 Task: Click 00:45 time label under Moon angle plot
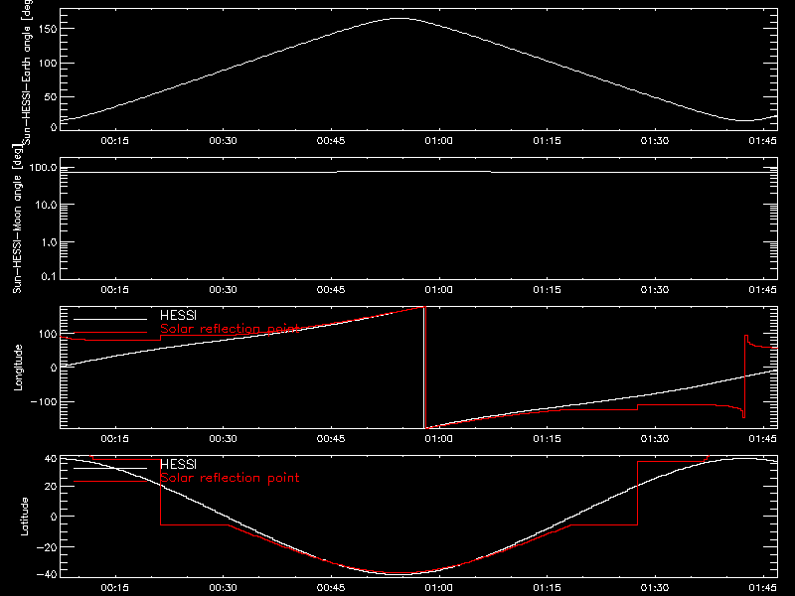point(331,290)
